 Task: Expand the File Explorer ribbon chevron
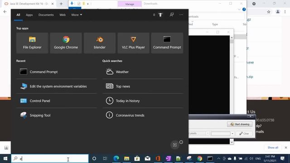pos(239,9)
